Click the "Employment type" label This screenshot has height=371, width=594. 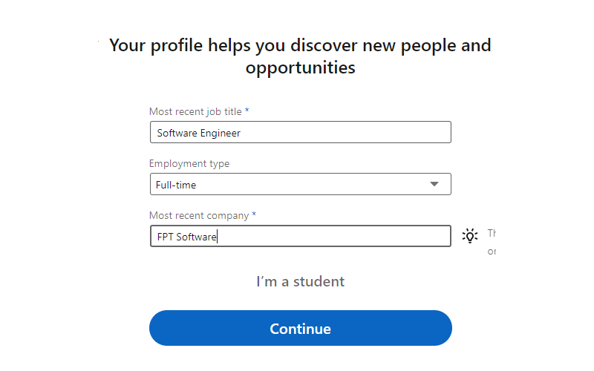(x=189, y=163)
